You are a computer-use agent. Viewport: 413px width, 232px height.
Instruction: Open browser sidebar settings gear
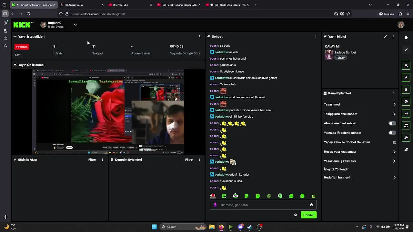point(5,217)
